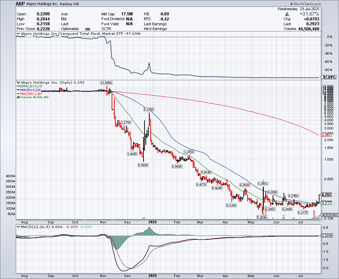Click the red 2.367 MA(200) axis tag

click(326, 135)
